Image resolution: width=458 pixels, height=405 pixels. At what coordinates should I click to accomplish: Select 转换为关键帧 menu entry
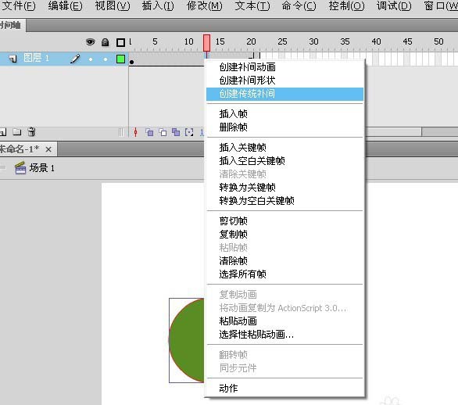coord(284,188)
